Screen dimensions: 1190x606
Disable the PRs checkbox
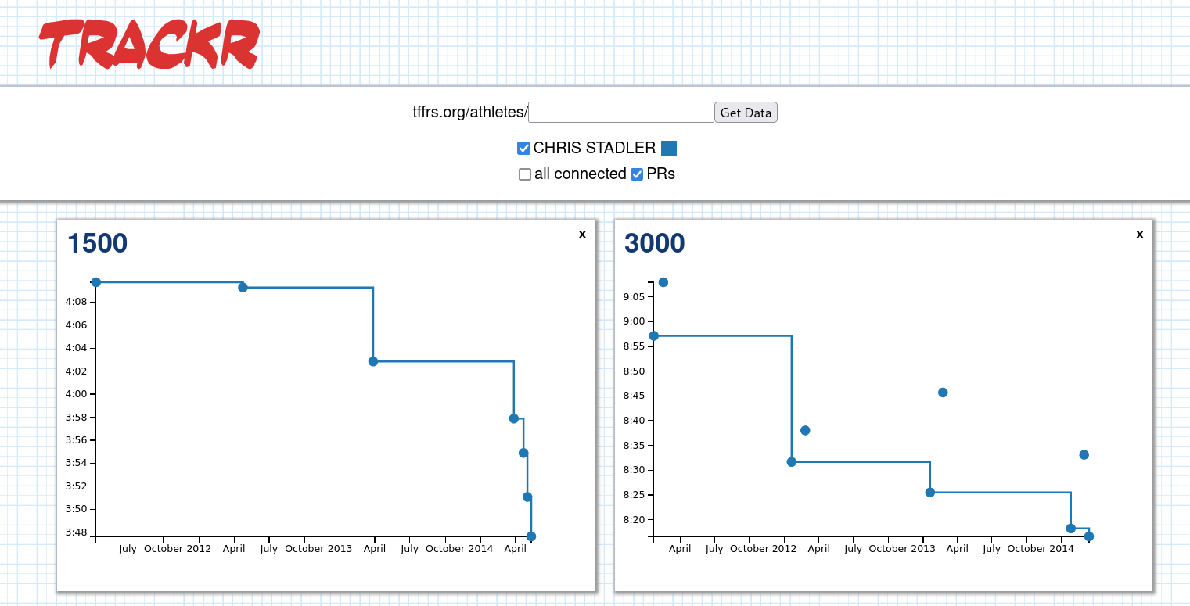point(637,174)
